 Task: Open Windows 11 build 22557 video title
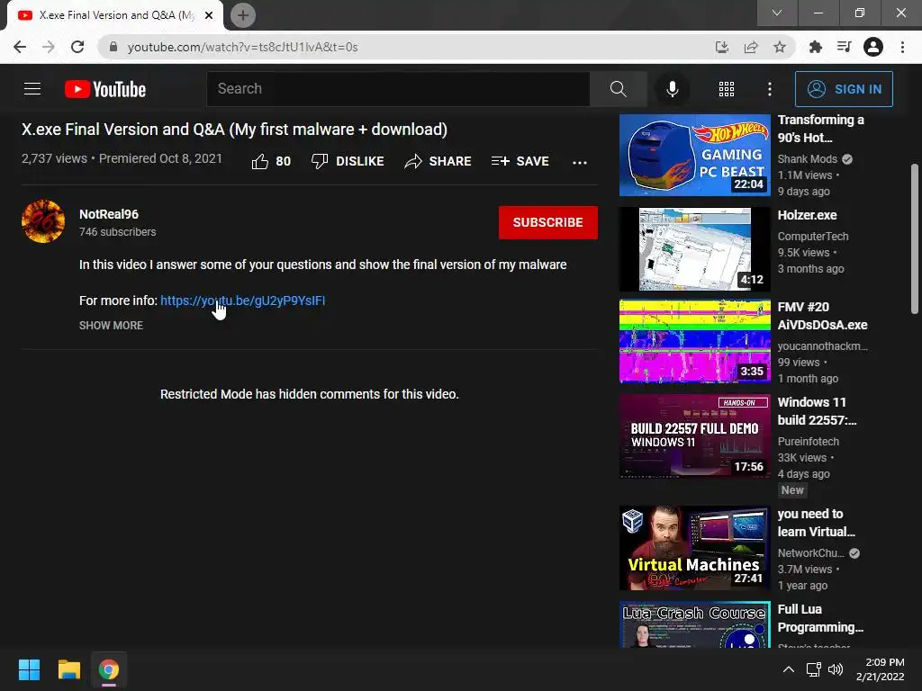[x=818, y=411]
